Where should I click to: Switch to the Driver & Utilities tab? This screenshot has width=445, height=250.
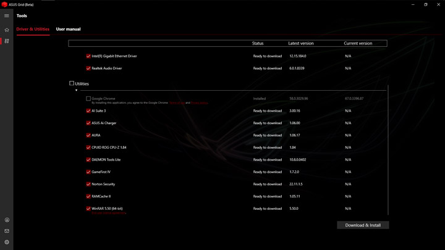click(33, 29)
